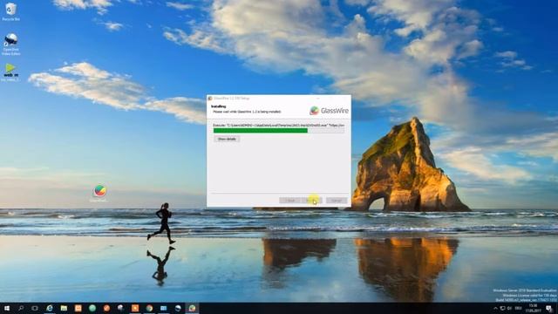The height and width of the screenshot is (314, 558).
Task: Open the grey globe taskbar app
Action: (x=120, y=308)
